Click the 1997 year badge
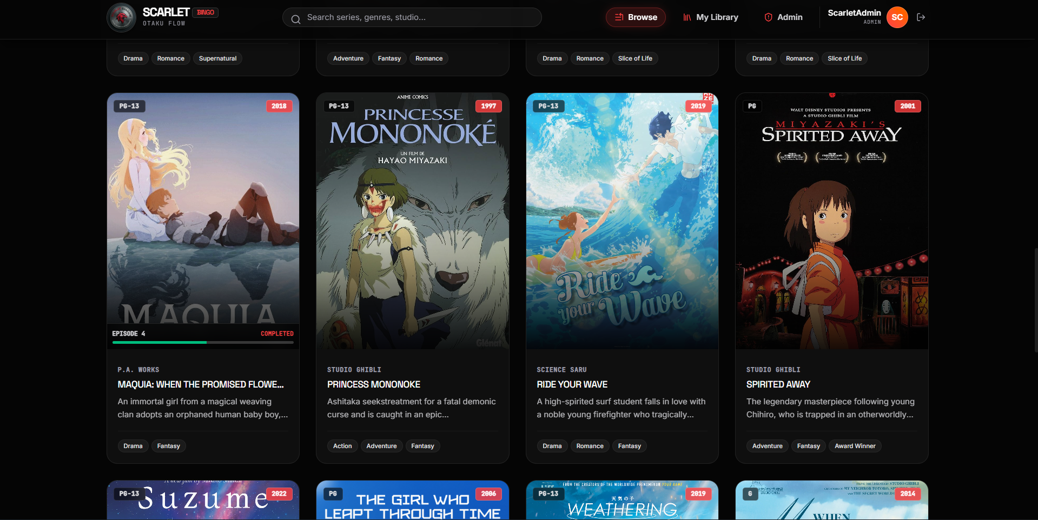 (489, 106)
